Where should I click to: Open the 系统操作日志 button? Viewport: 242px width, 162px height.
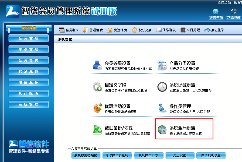point(148,155)
